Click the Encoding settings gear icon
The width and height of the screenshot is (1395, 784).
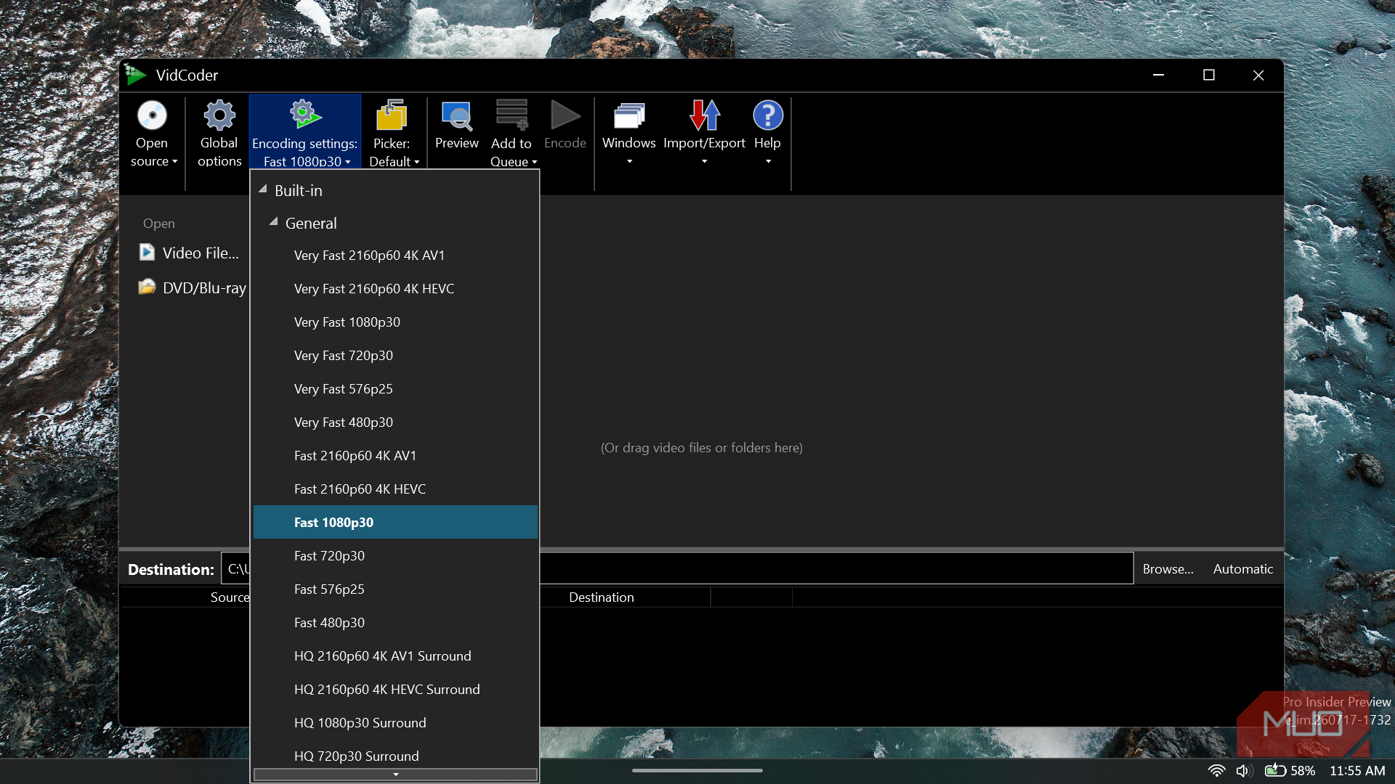[305, 115]
